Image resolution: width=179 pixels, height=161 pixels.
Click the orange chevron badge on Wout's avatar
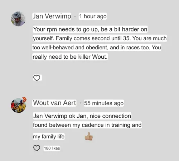[x=24, y=99]
